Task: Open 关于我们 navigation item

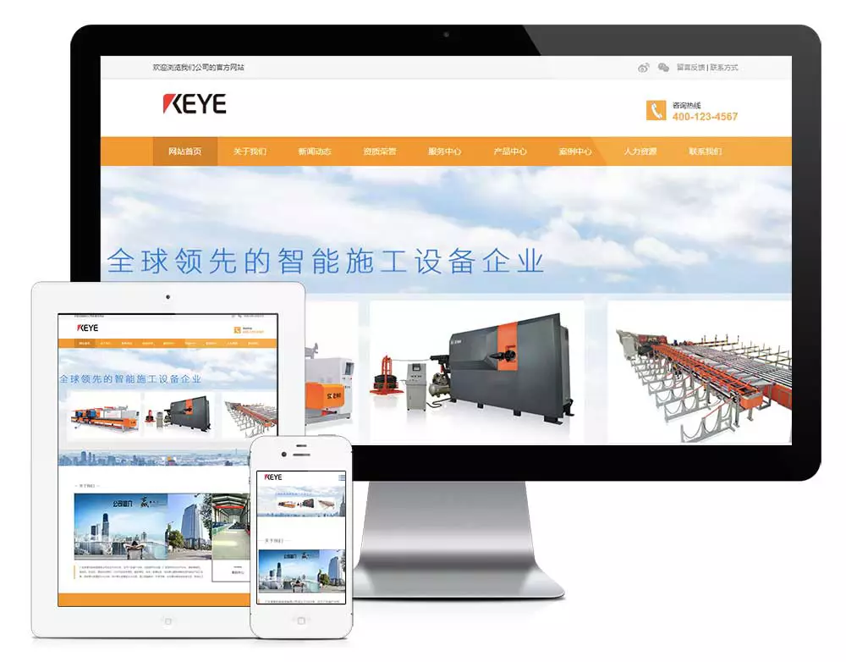Action: (250, 152)
